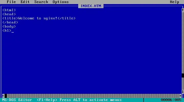Click the F1=Help shortcut in status bar
Image resolution: width=184 pixels, height=102 pixels.
click(47, 100)
